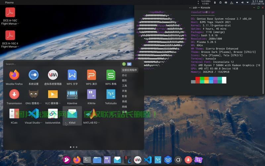Open the file manager from the dock
The image size is (265, 166).
(x=97, y=160)
